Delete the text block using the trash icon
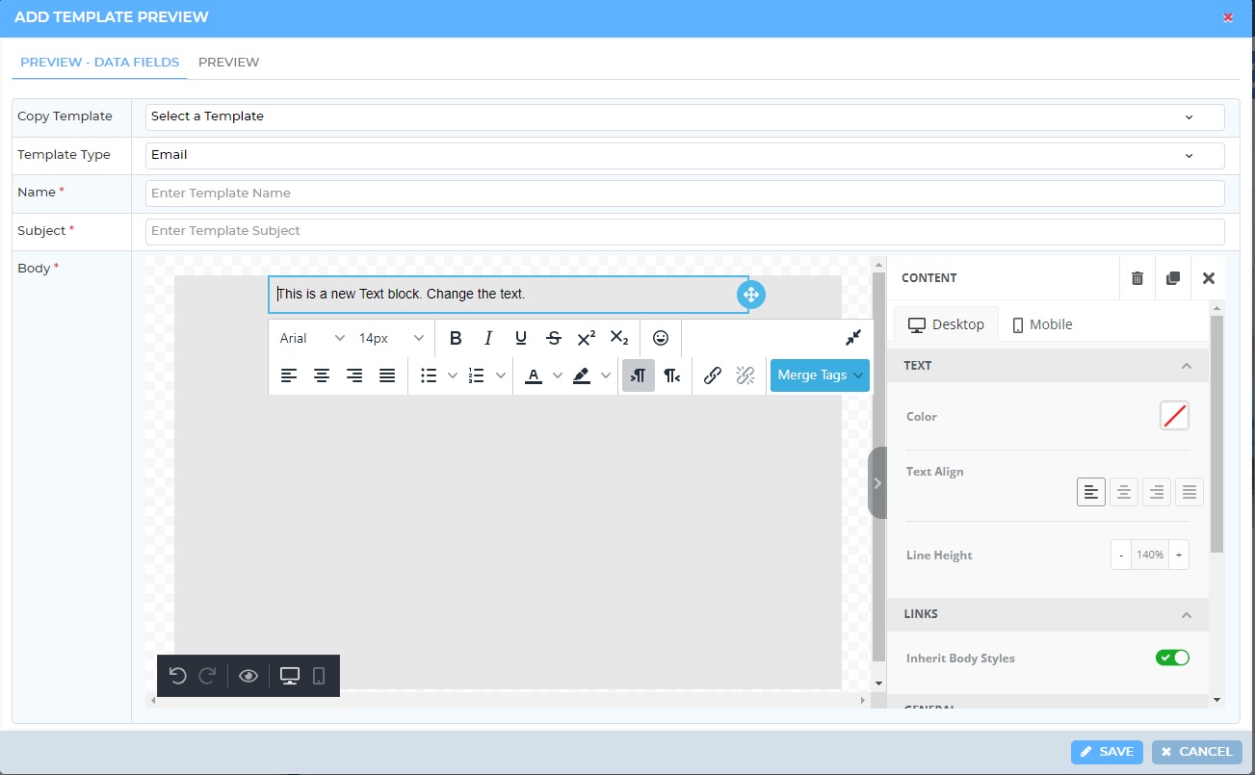Image resolution: width=1255 pixels, height=775 pixels. 1137,277
